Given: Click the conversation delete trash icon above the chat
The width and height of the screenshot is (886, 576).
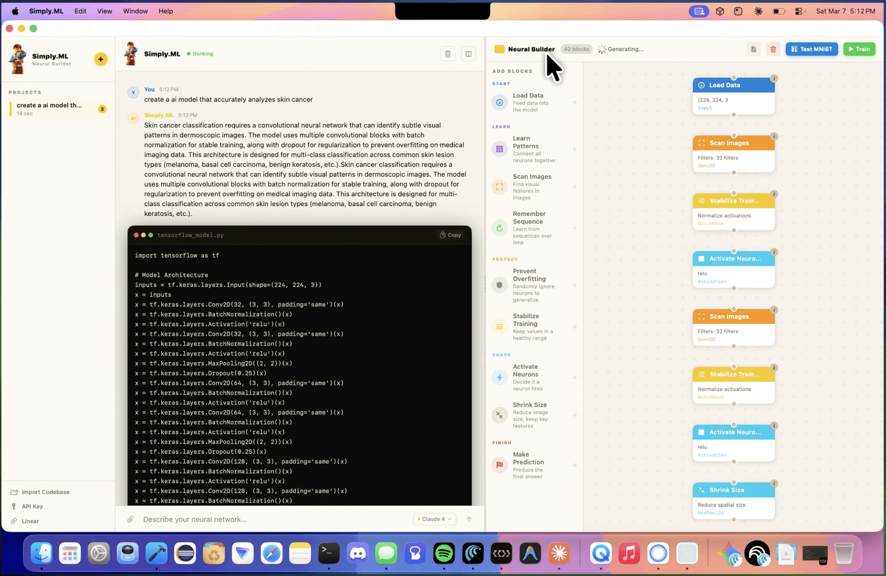Looking at the screenshot, I should pyautogui.click(x=448, y=54).
